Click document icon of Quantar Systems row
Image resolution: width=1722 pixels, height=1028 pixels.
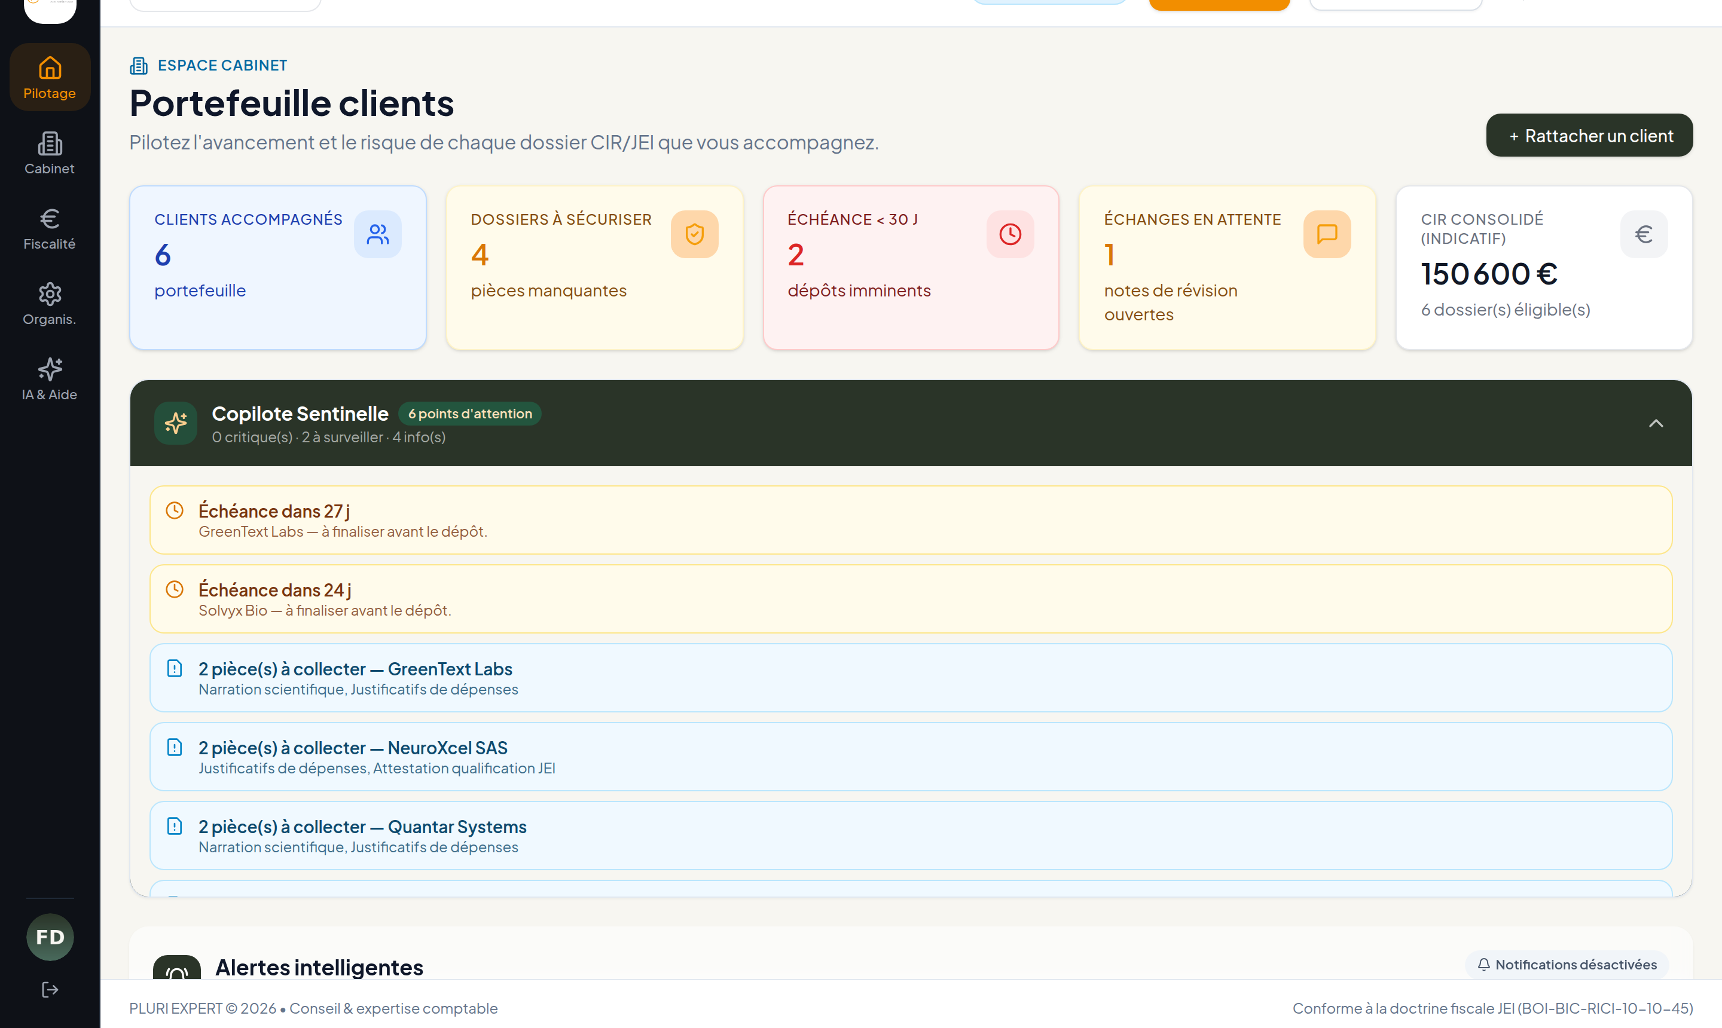point(175,827)
